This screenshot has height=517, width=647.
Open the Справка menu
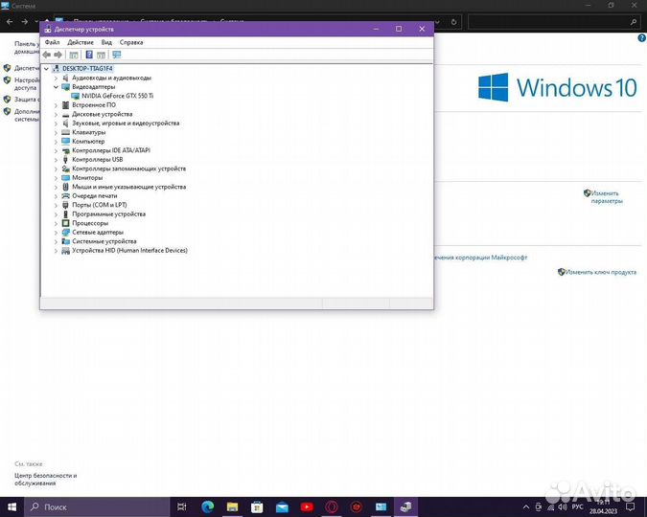[131, 42]
